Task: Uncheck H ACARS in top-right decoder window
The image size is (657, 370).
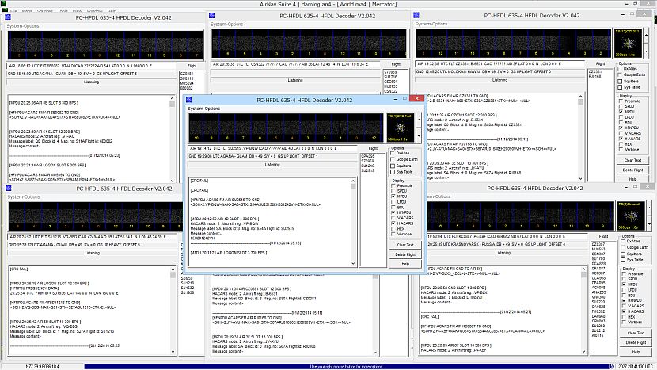Action: click(x=621, y=139)
